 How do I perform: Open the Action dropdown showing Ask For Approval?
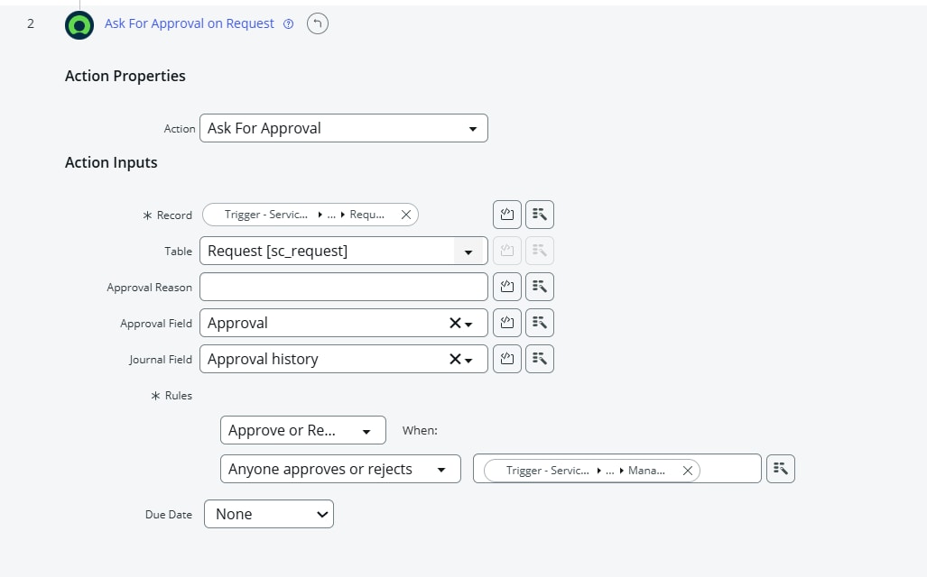pos(343,128)
